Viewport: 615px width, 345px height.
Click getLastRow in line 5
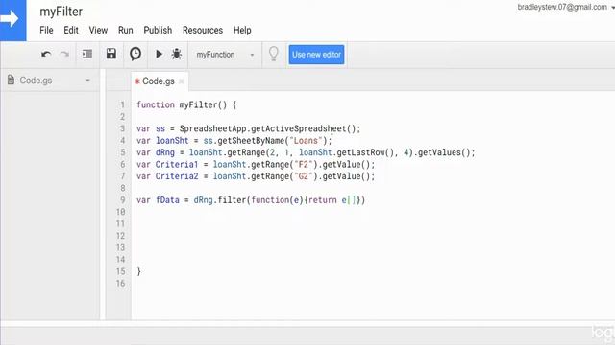point(360,152)
